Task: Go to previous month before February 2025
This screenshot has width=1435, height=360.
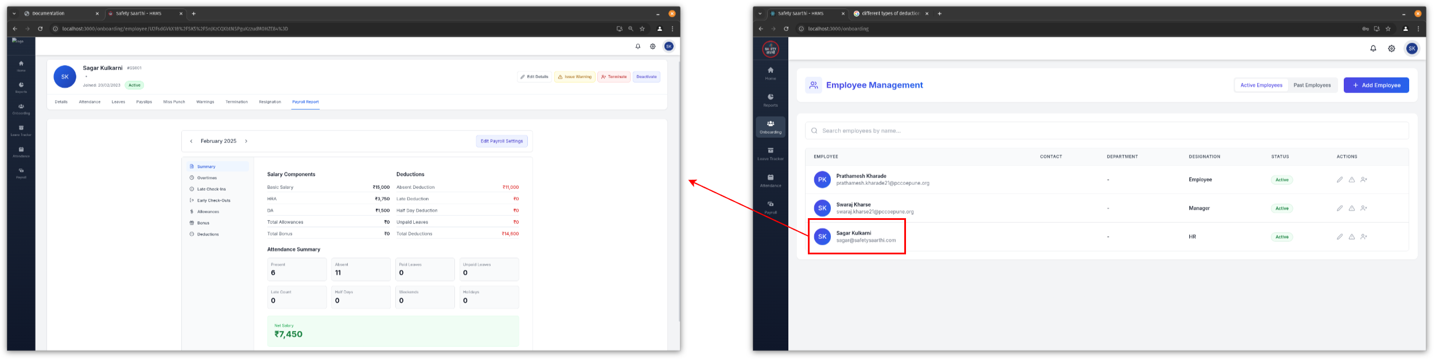Action: point(191,141)
